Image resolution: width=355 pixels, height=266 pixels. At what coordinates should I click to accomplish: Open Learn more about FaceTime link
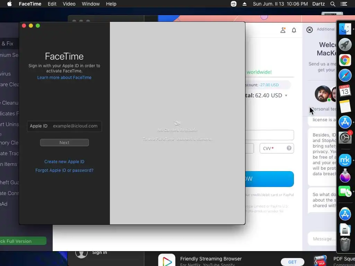(64, 77)
